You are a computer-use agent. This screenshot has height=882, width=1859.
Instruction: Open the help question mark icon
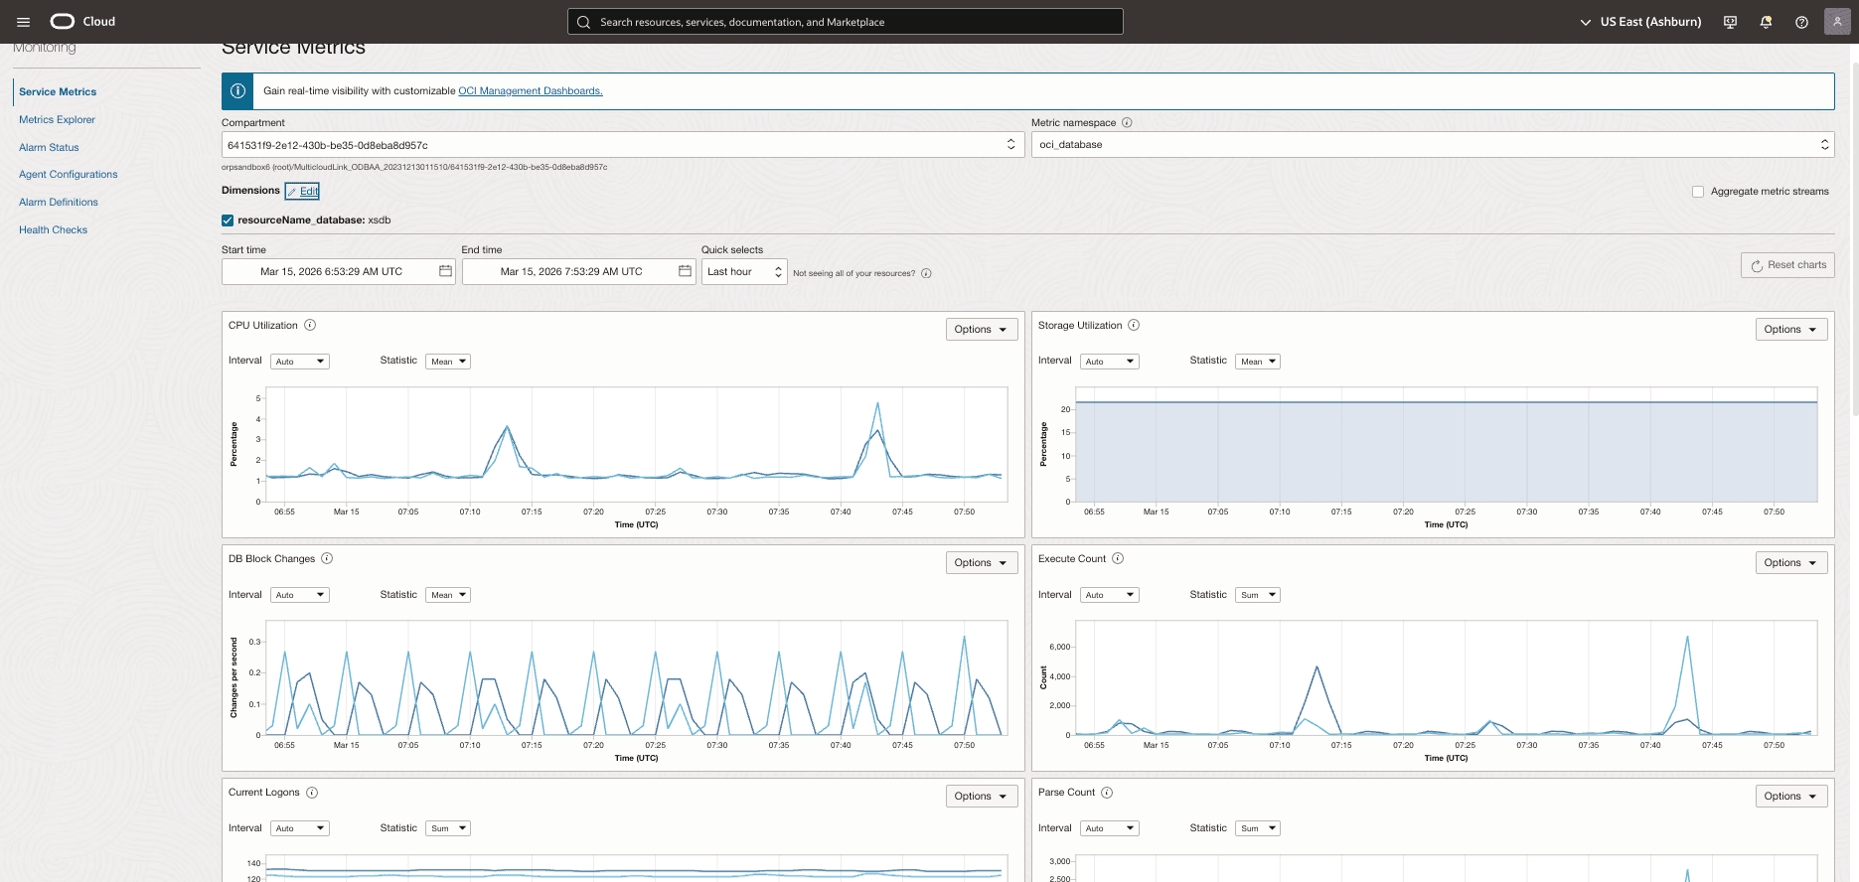click(1801, 22)
